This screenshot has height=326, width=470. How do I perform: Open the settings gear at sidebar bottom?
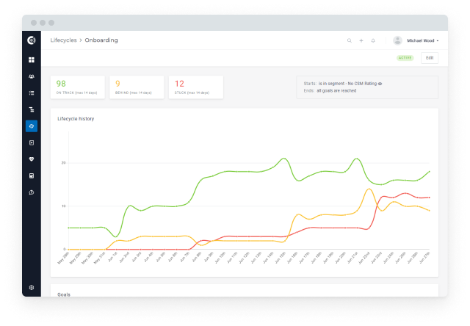32,287
